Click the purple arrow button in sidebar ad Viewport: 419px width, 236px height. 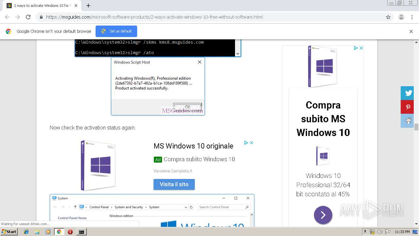tap(323, 215)
